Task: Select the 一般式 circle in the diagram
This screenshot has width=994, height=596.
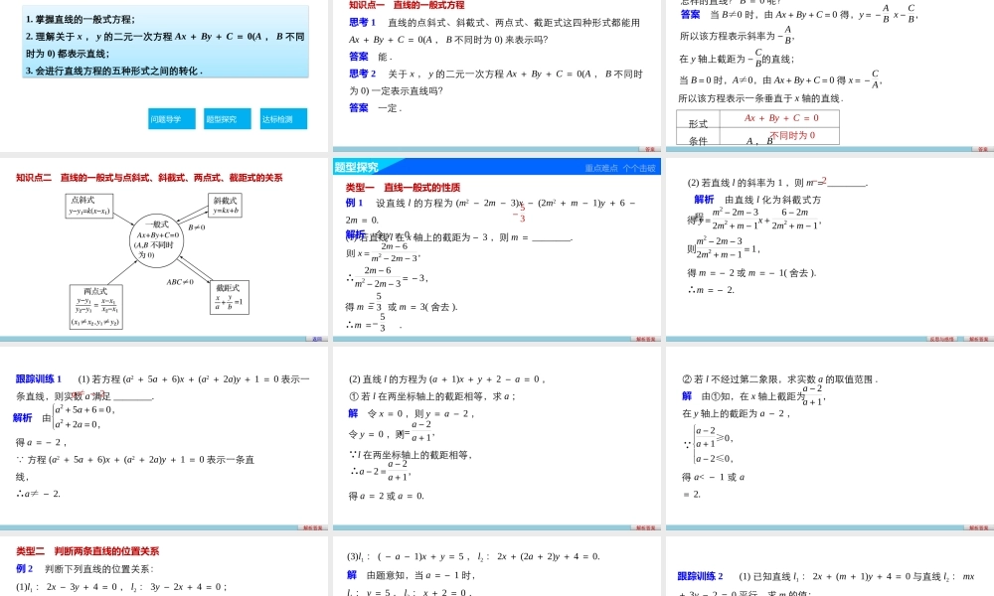Action: point(157,240)
